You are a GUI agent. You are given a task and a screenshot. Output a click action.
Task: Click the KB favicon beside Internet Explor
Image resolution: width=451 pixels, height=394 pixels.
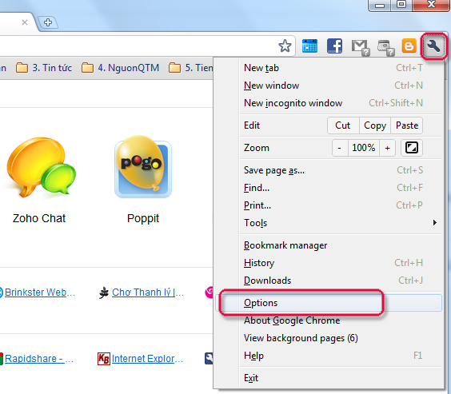coord(103,359)
